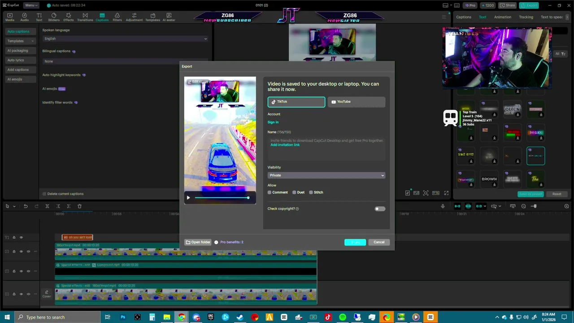
Task: Toggle the Check copyright switch
Action: [x=380, y=209]
